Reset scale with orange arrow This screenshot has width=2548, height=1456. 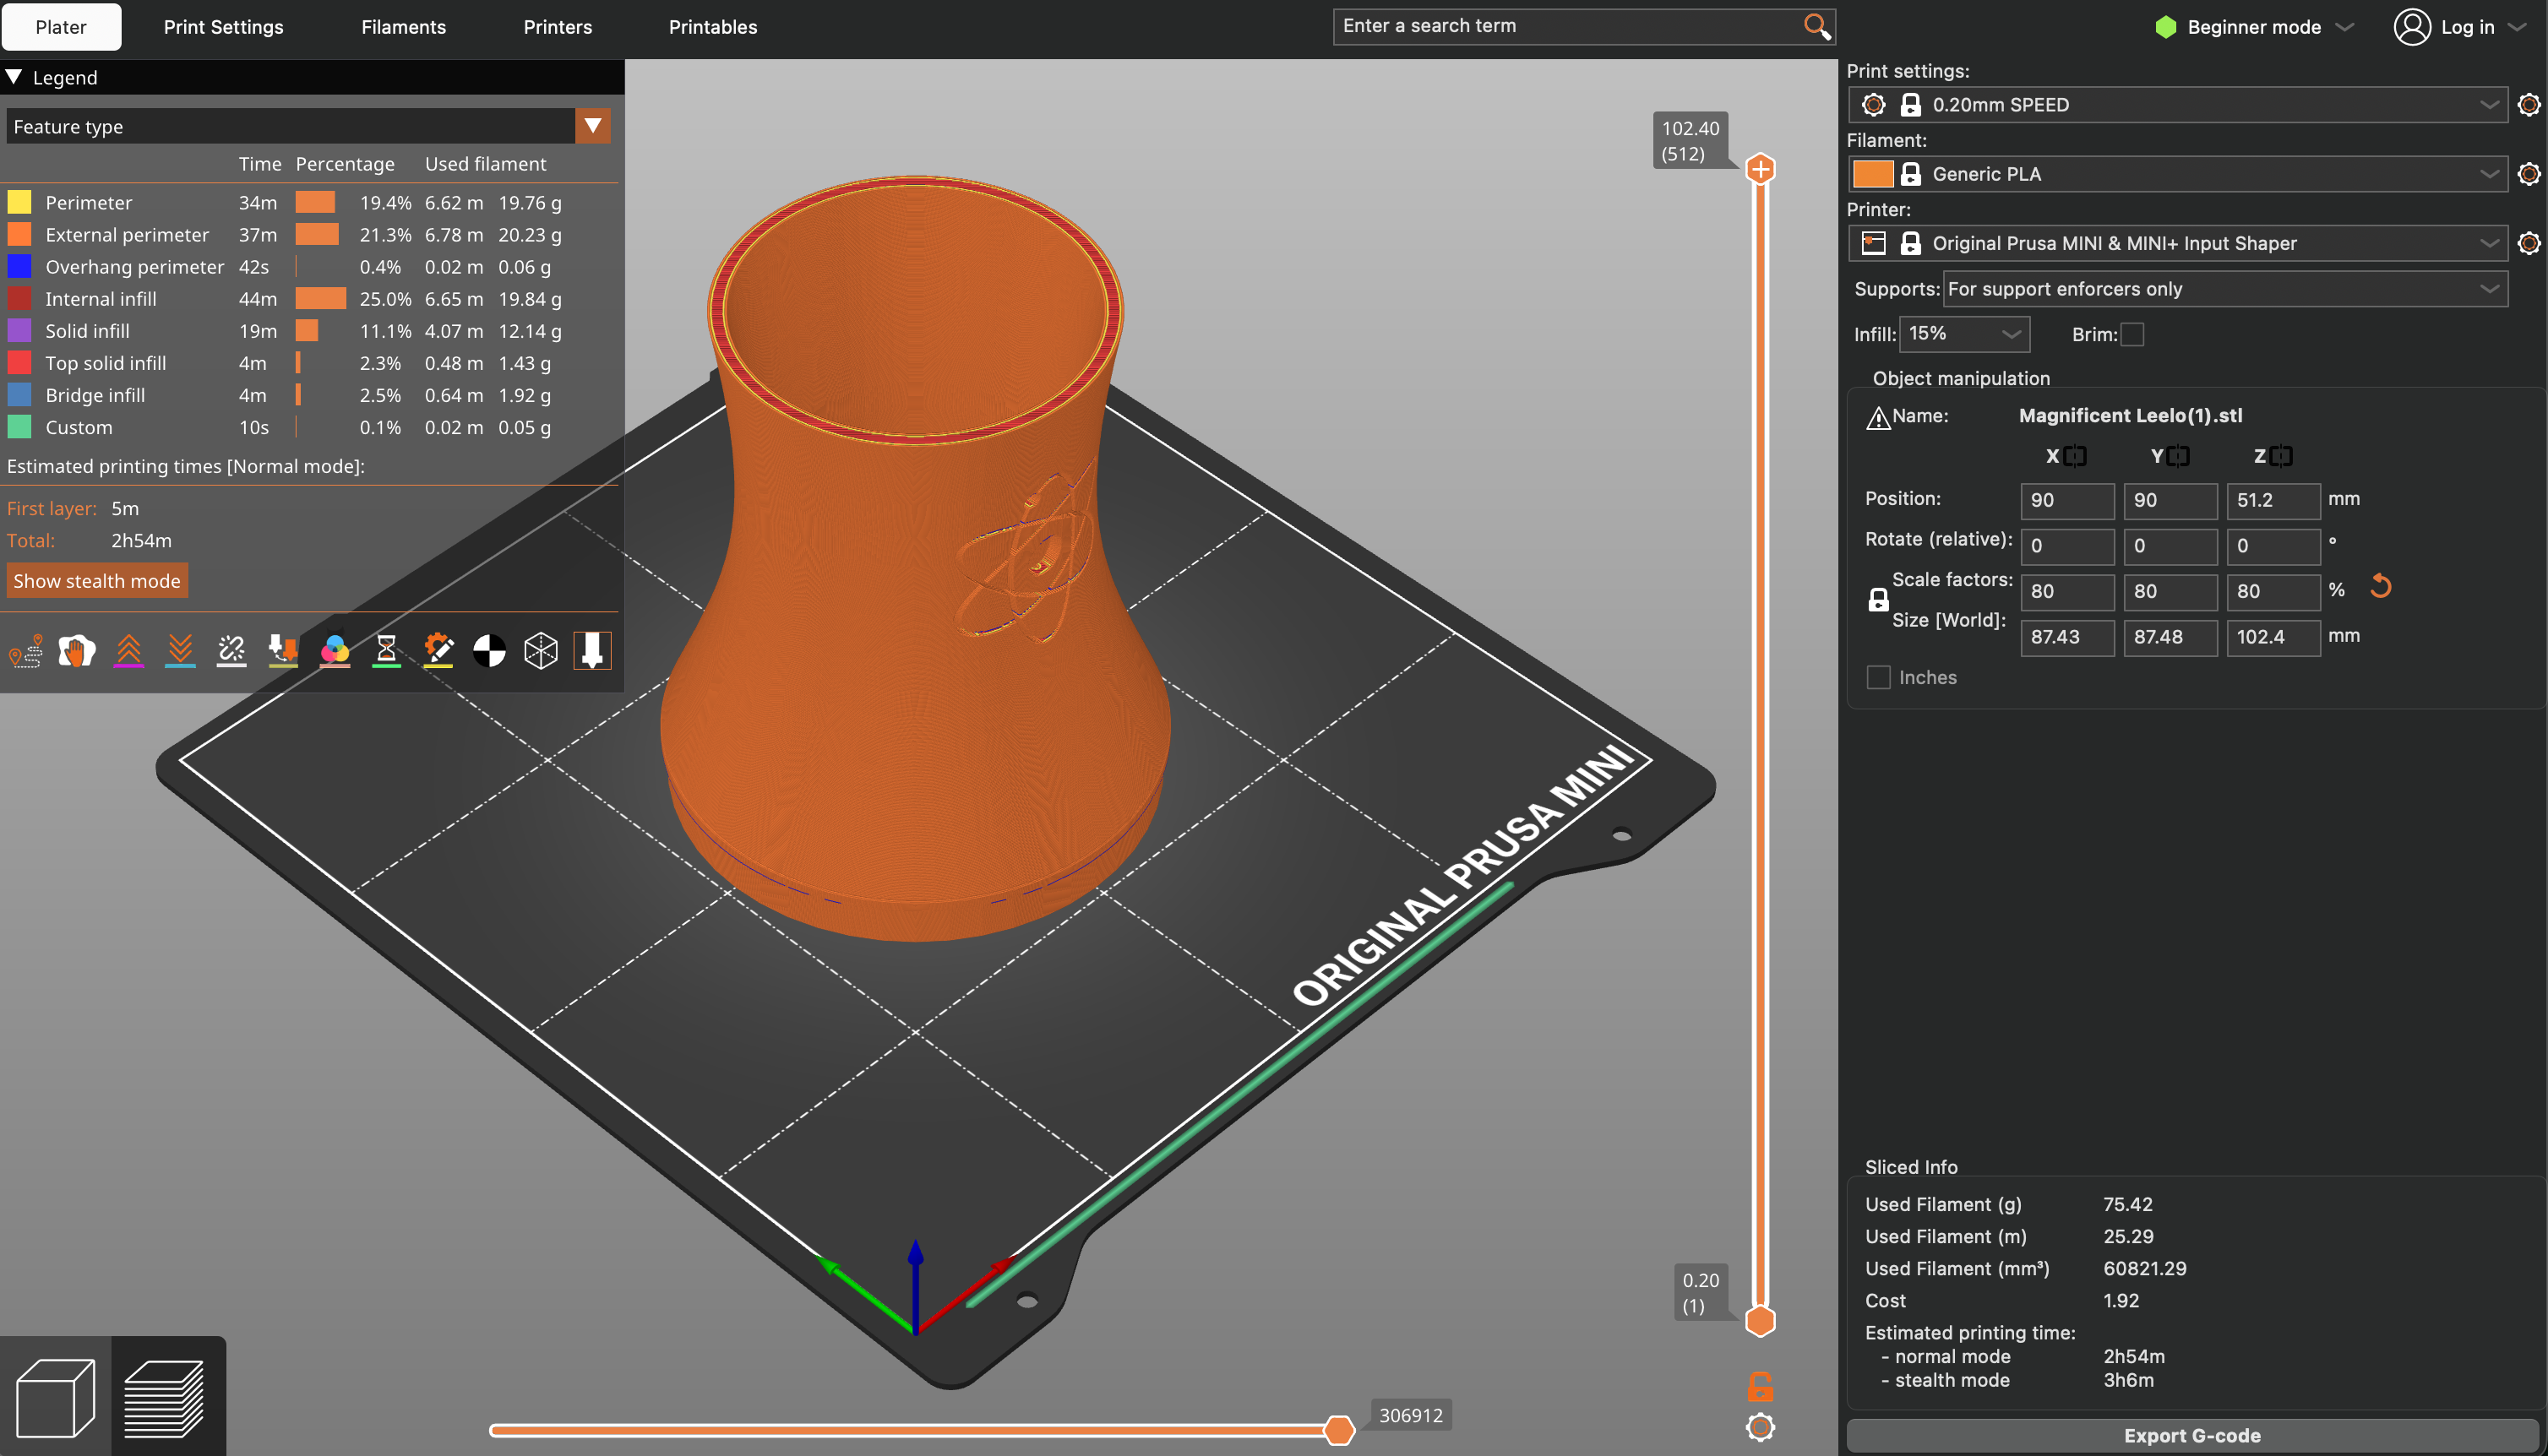click(2381, 587)
